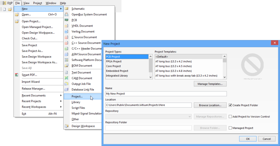Choose Release Manager... menu entry
280x146 pixels.
[33, 89]
